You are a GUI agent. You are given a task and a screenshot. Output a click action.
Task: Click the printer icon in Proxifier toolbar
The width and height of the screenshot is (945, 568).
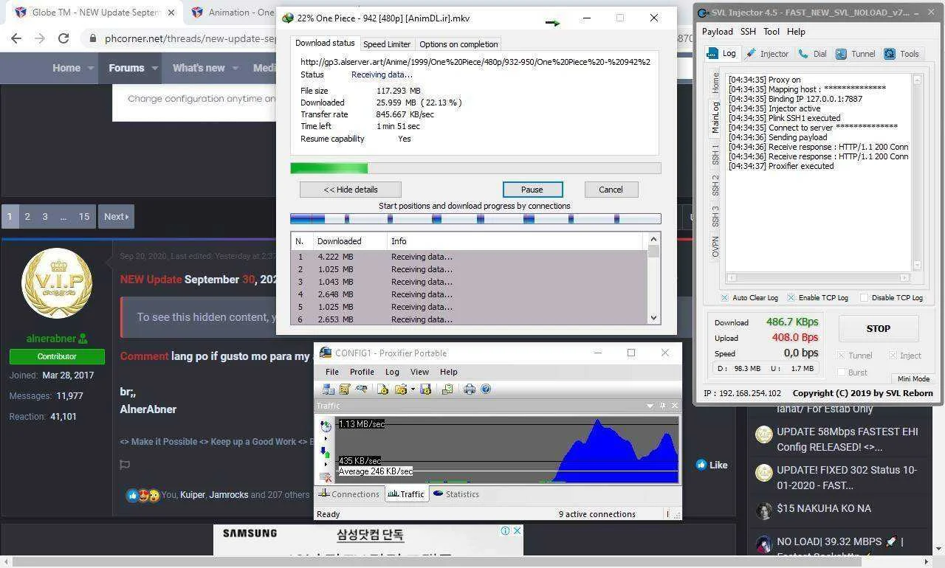[x=470, y=389]
